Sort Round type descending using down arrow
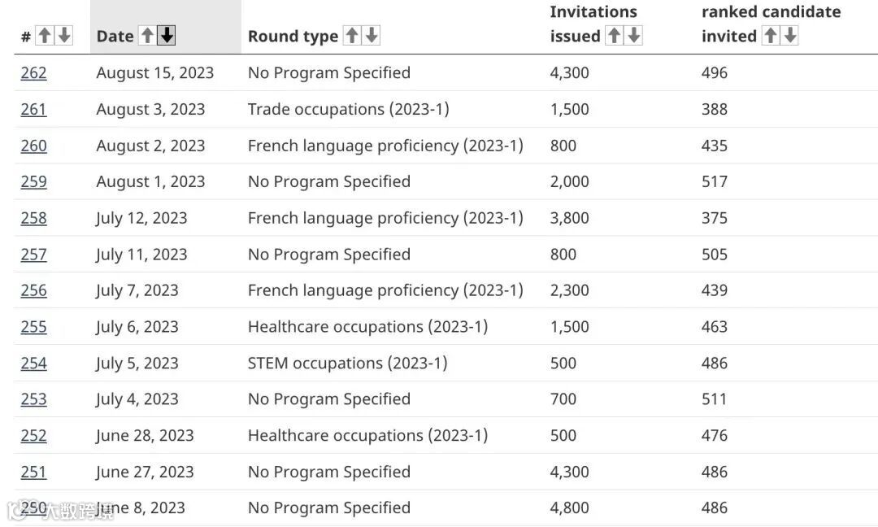Viewport: 878px width, 527px height. [372, 36]
